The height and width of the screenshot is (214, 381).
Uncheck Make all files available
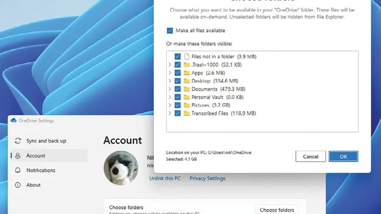pyautogui.click(x=170, y=30)
